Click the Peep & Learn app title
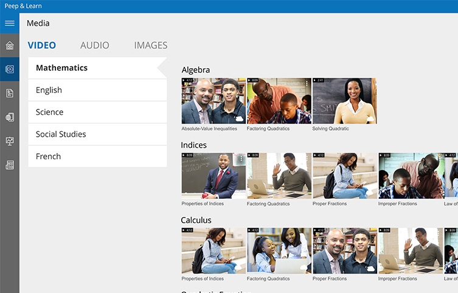 23,6
